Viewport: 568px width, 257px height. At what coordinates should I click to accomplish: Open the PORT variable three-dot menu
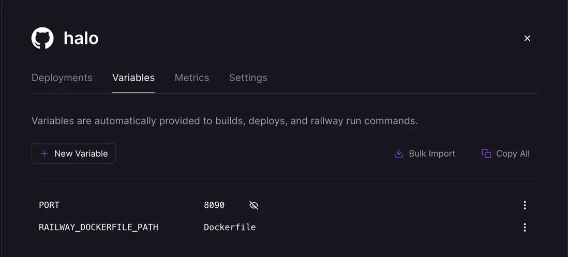(525, 205)
